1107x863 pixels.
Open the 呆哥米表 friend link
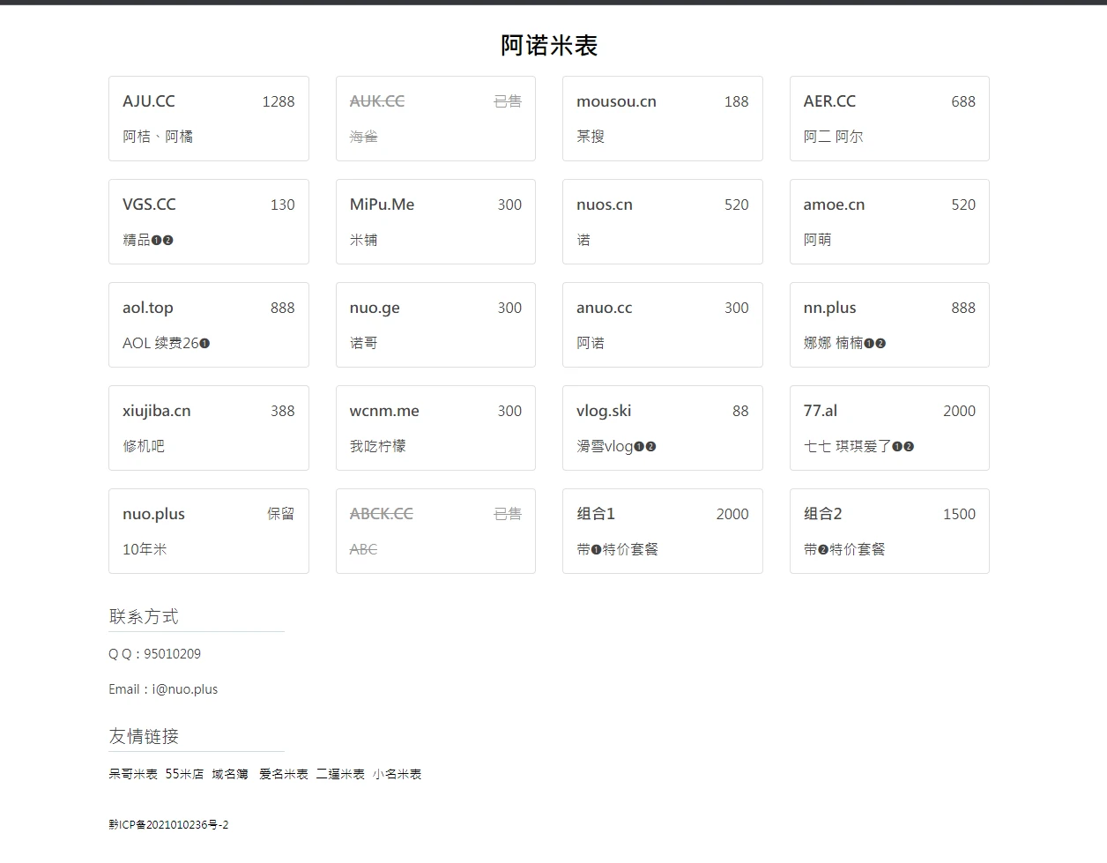pyautogui.click(x=133, y=774)
